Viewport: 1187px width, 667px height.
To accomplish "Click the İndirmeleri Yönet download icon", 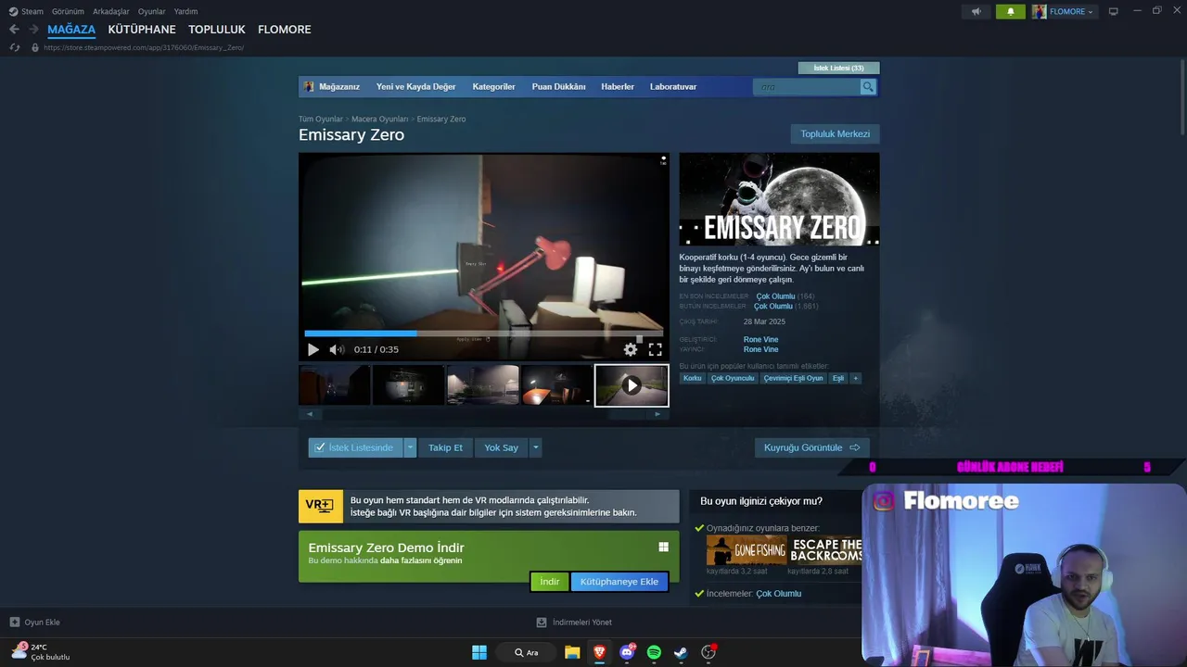I will coord(542,623).
